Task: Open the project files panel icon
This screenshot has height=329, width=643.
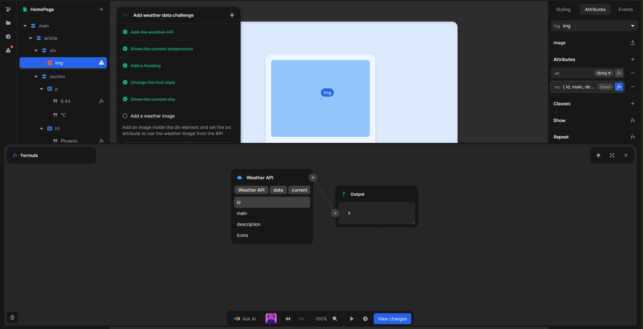Action: (8, 23)
